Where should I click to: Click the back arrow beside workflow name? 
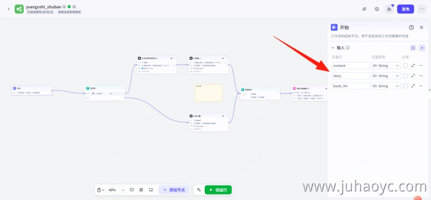[x=9, y=9]
